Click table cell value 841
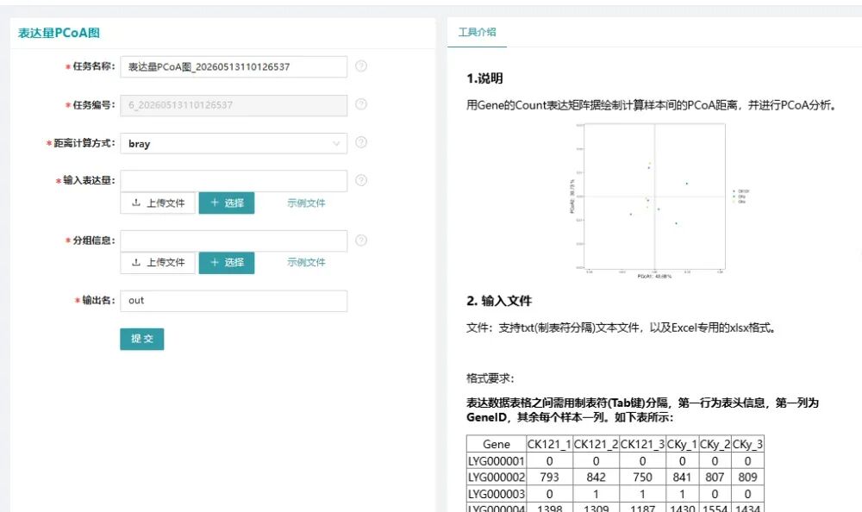862x512 pixels. click(682, 478)
